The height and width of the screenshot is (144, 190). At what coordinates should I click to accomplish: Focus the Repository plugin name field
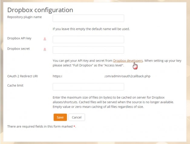point(88,18)
